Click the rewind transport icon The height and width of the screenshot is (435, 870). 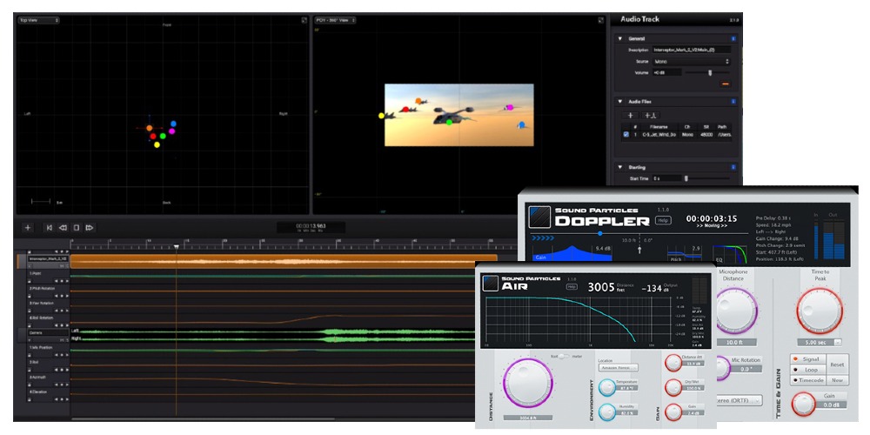tap(63, 228)
